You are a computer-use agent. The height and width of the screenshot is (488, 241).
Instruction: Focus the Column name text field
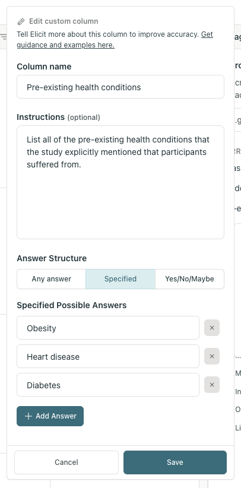click(120, 87)
